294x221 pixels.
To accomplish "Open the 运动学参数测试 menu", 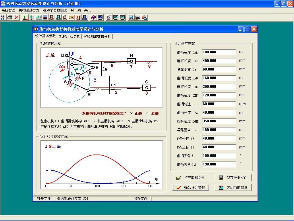I will tap(55, 10).
